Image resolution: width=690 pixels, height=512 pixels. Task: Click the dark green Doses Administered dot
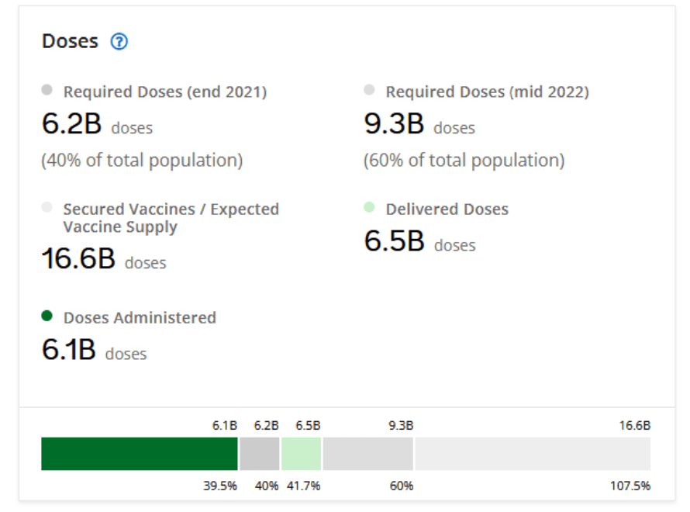(47, 316)
